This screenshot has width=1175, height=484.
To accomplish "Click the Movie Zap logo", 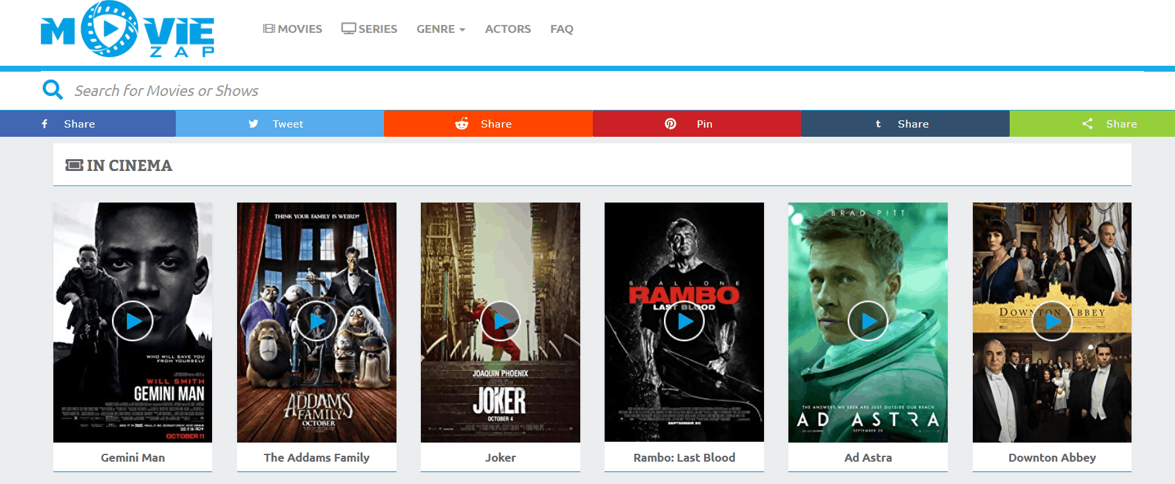I will [x=127, y=30].
